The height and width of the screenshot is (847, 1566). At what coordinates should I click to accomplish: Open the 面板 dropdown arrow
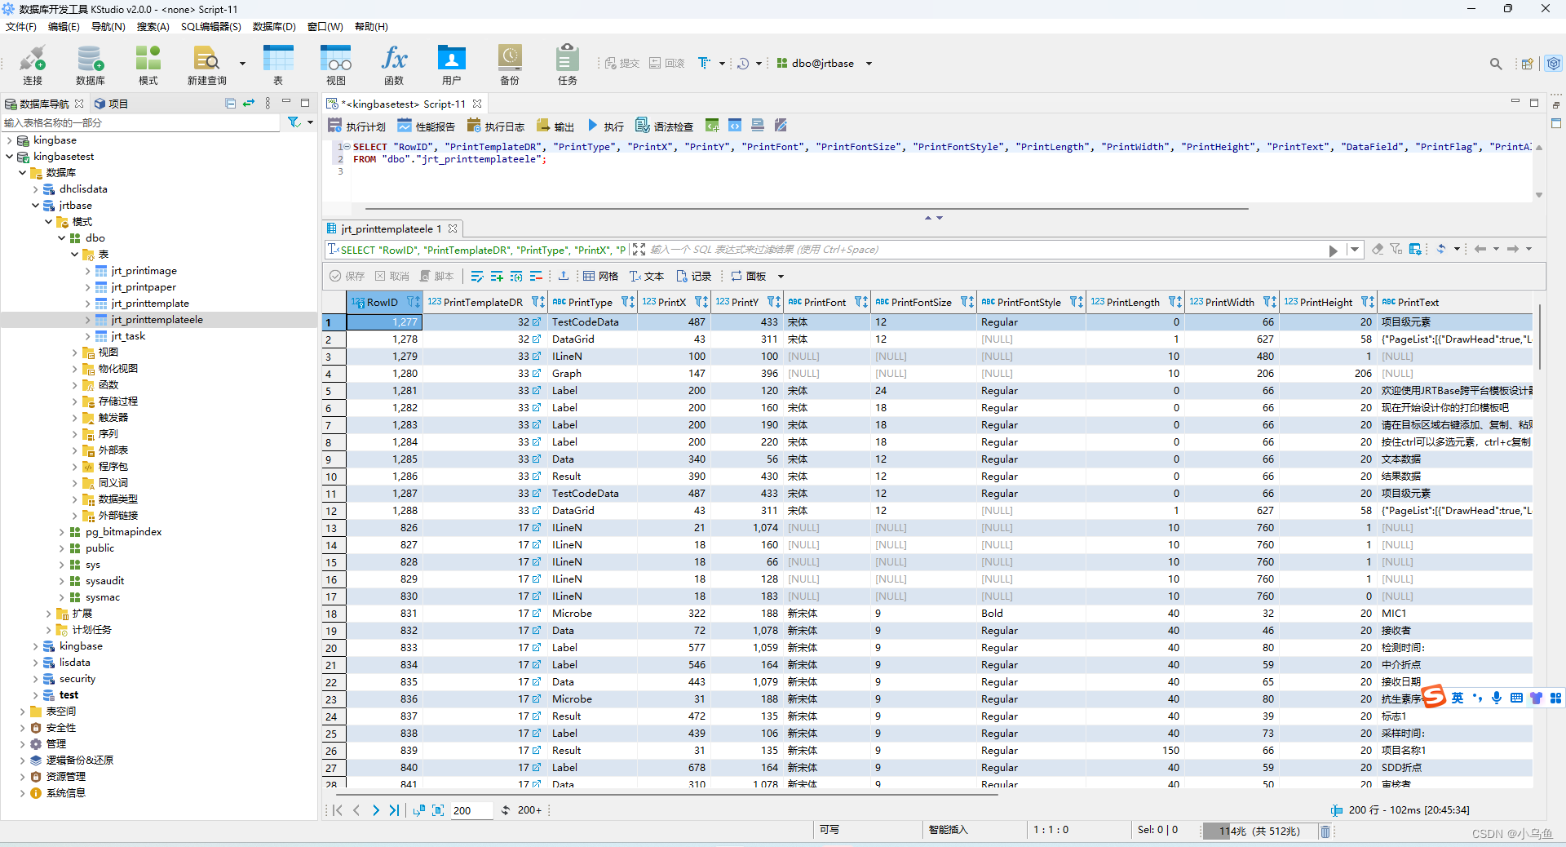(x=781, y=277)
